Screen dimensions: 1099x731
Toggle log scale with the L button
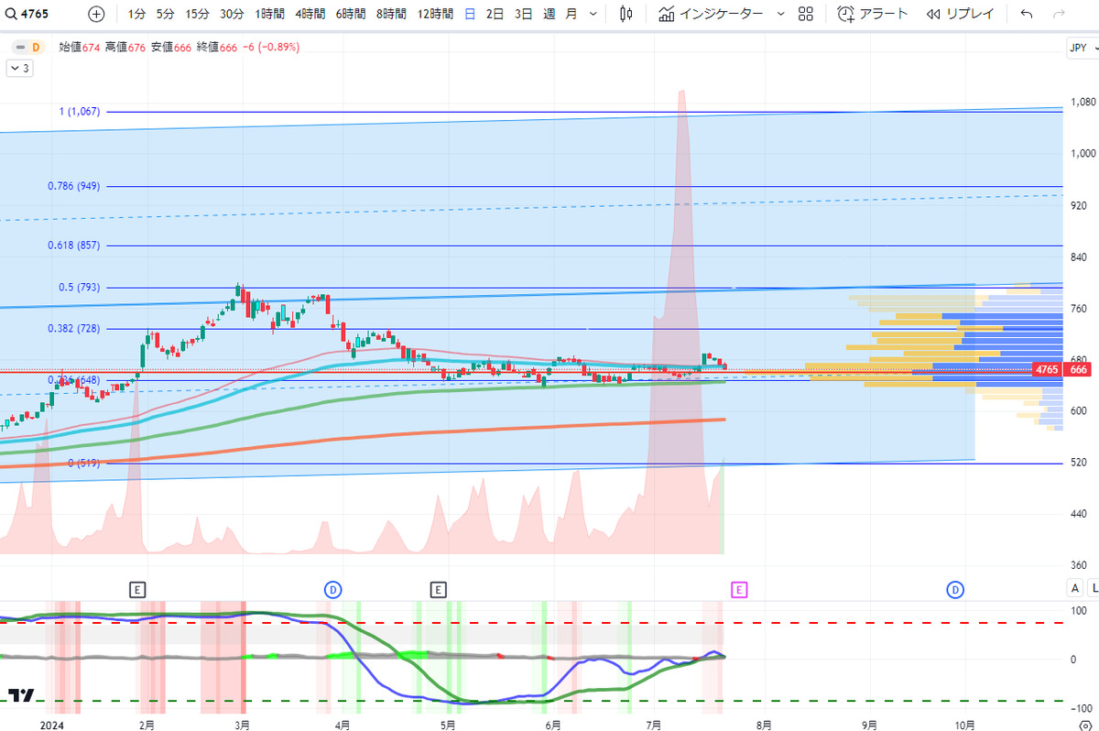click(1093, 588)
